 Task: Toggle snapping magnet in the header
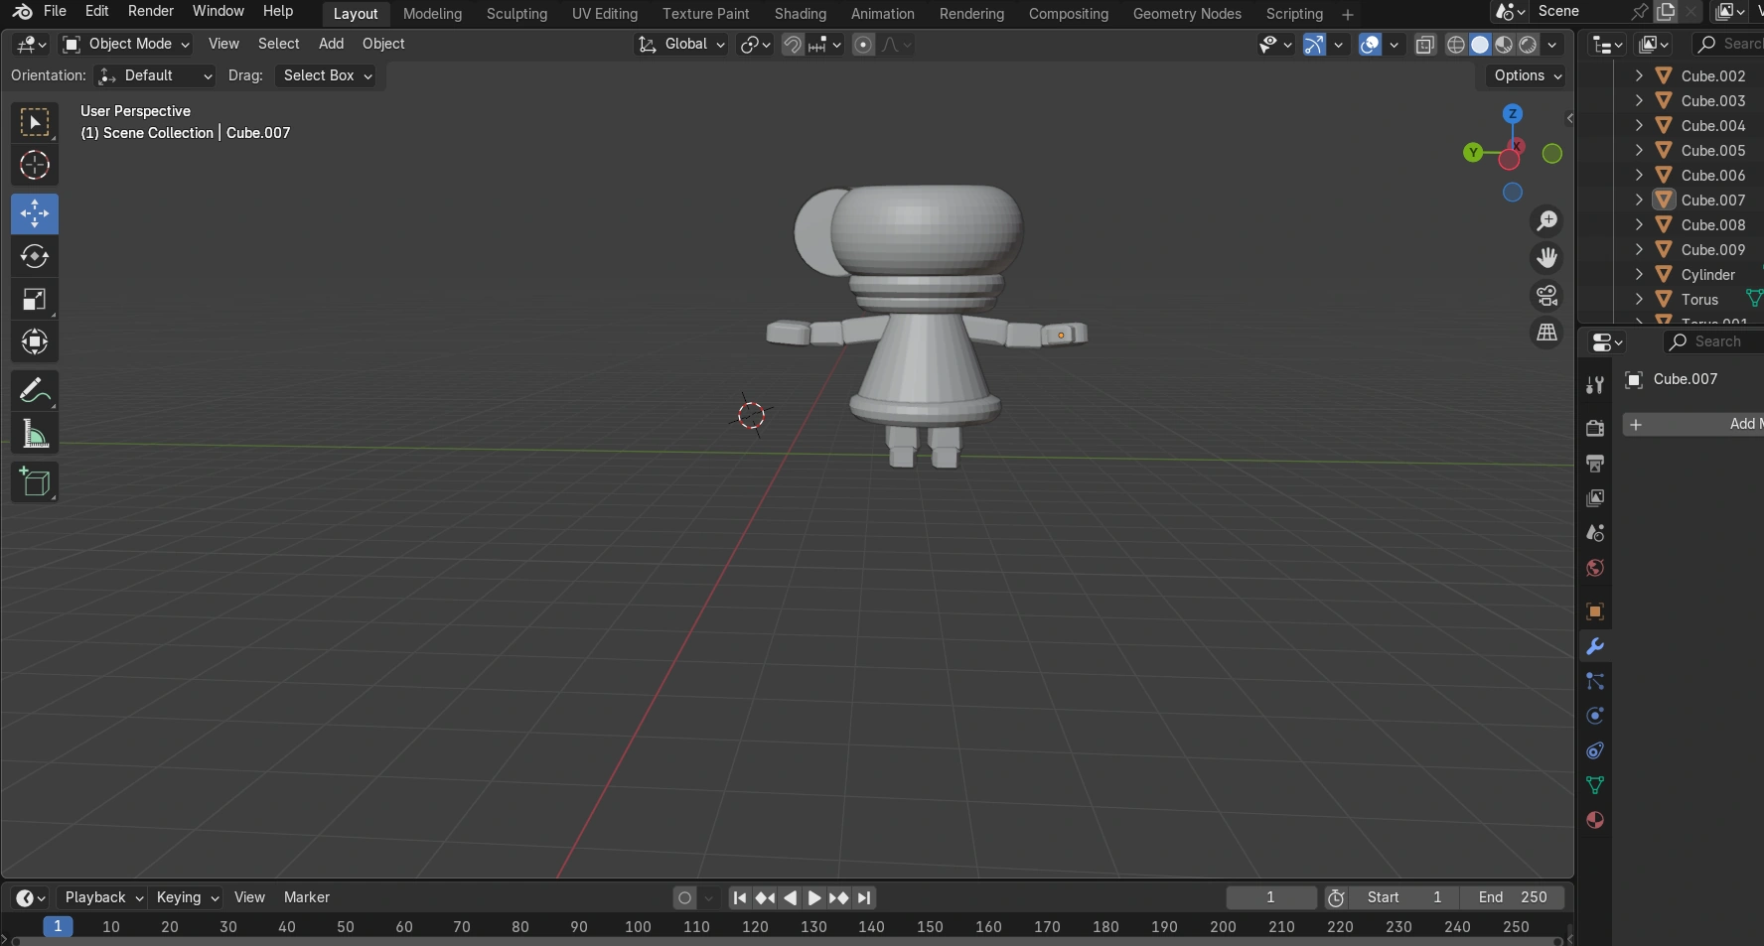[x=792, y=45]
